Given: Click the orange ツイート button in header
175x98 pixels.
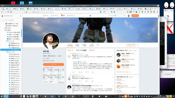Looking at the screenshot, I should click(135, 16).
